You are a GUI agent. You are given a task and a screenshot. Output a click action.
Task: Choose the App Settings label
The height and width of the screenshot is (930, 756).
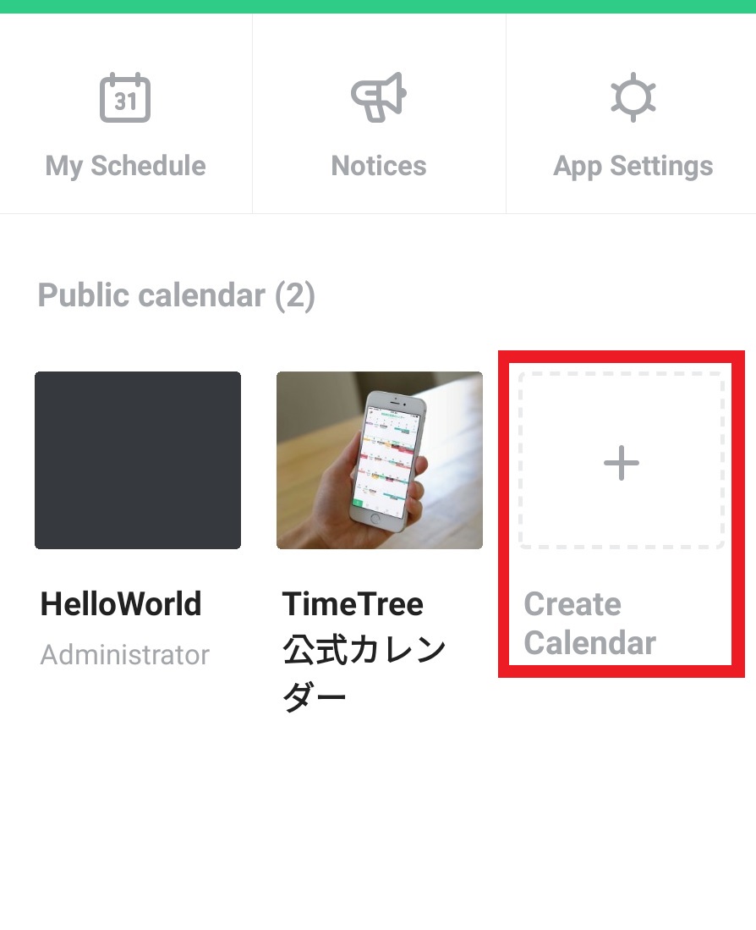633,167
